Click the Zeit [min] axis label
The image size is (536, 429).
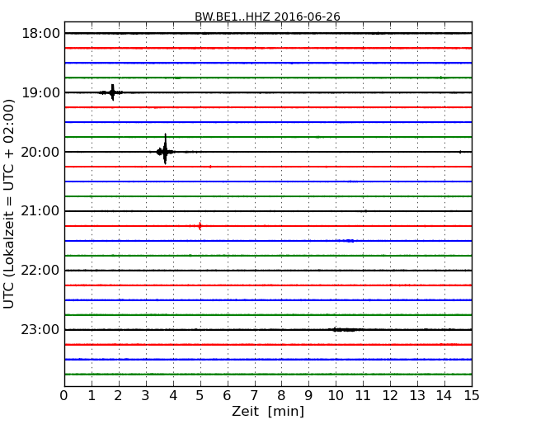[268, 411]
